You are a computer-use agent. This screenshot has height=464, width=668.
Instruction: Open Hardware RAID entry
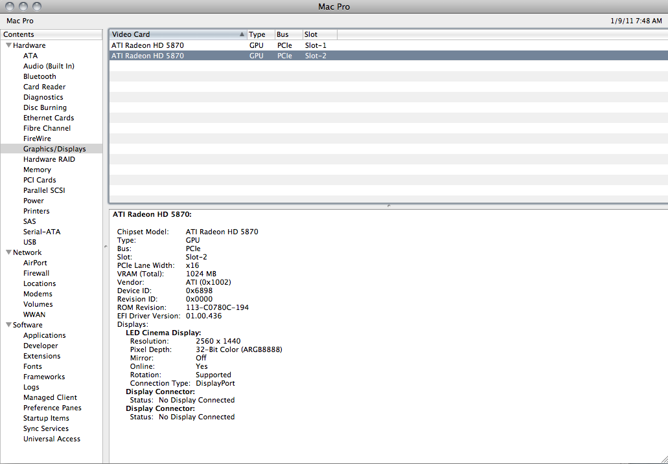(49, 159)
